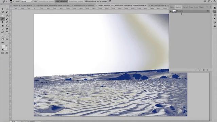
Task: Select the Gradient tool
Action: coord(7,26)
